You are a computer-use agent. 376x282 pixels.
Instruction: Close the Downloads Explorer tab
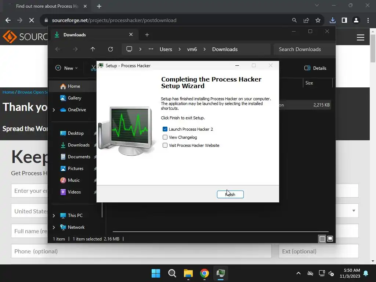tap(131, 35)
